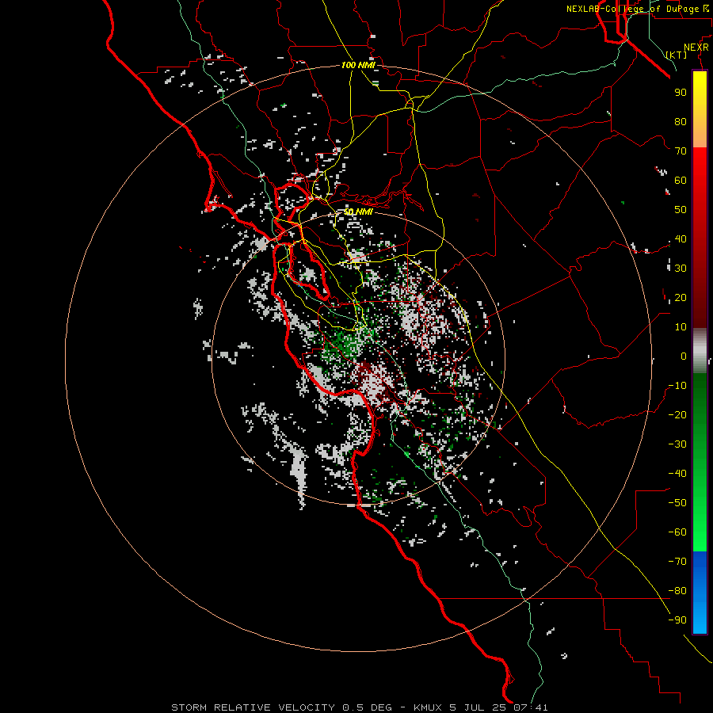Pick the gray zero-velocity color segment
This screenshot has width=713, height=713.
coord(700,351)
